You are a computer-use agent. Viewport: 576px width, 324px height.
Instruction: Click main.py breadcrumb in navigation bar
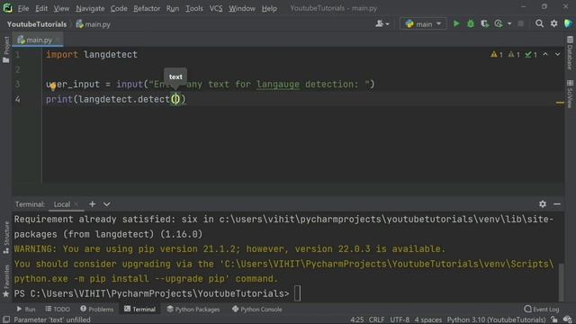tap(94, 24)
